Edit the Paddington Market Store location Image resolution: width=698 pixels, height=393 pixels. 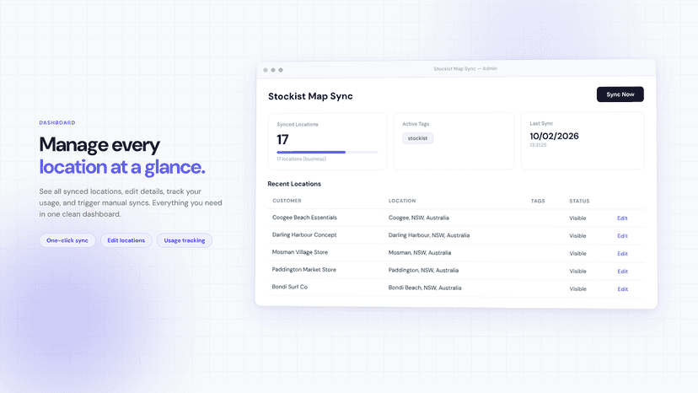point(622,272)
